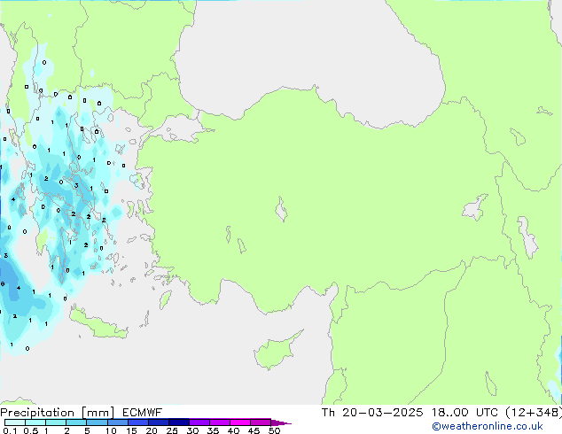Click the 30–35 mm purple legend swatch
The width and height of the screenshot is (562, 434).
click(x=199, y=422)
